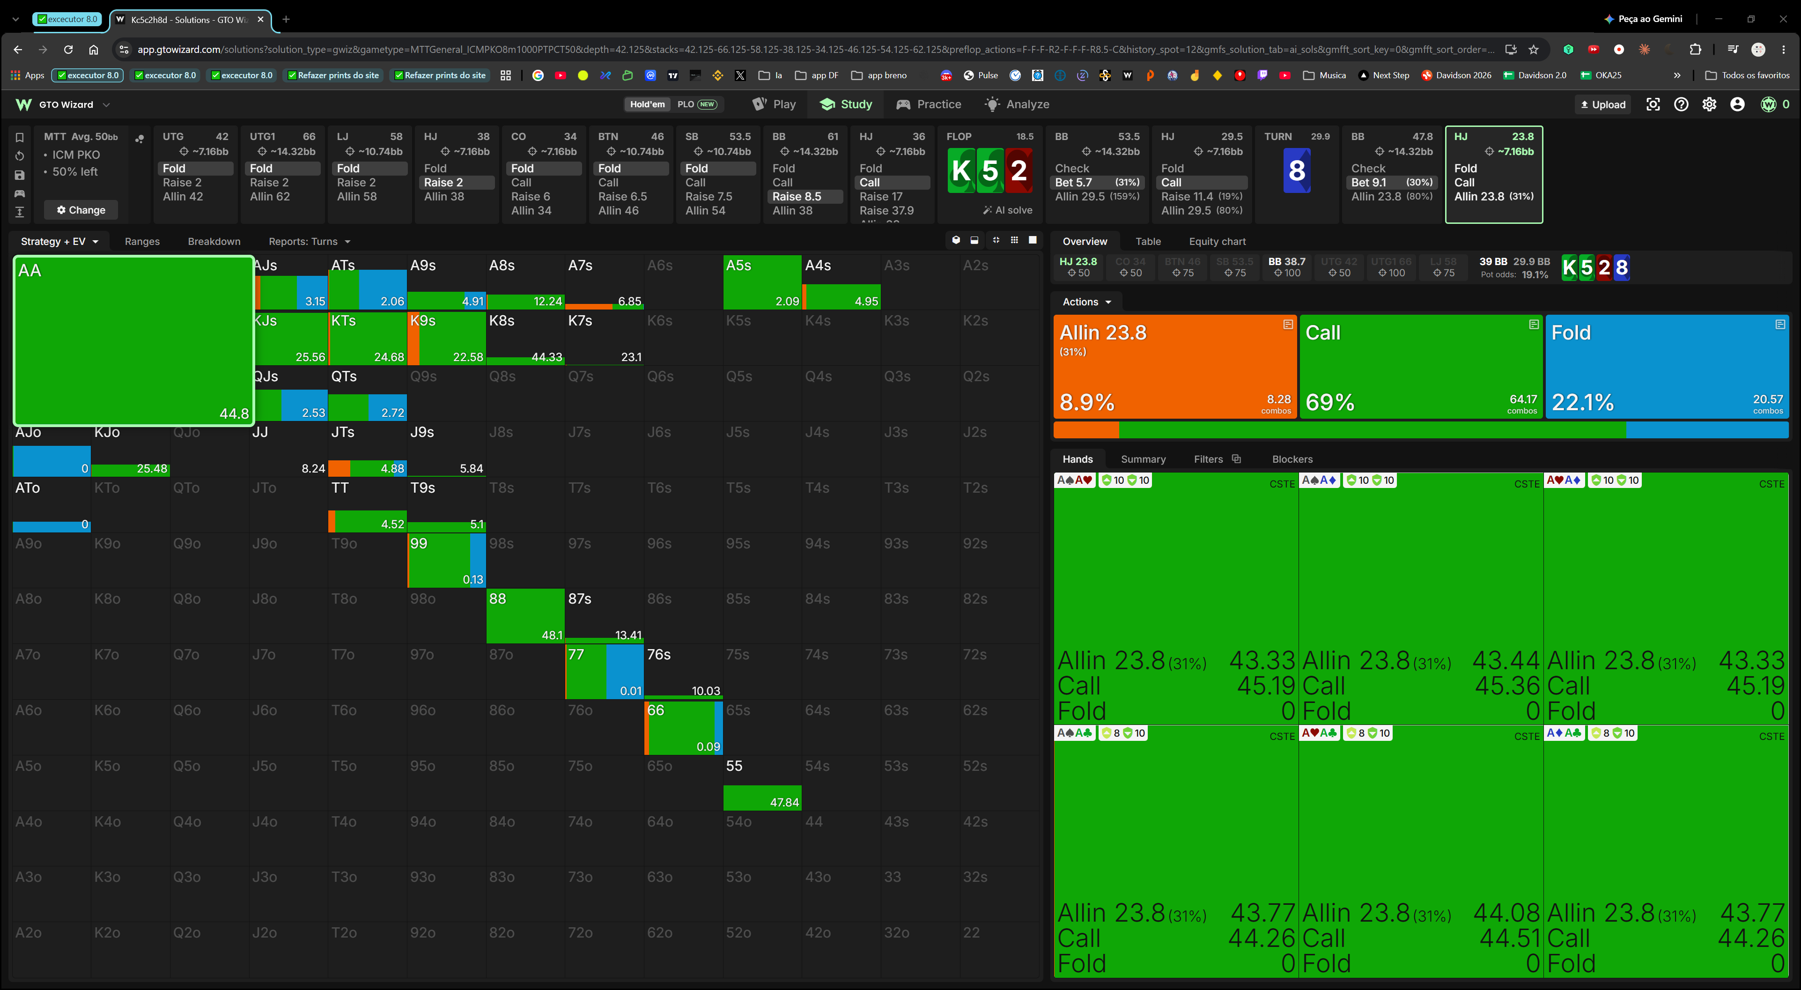This screenshot has height=990, width=1801.
Task: Open the user account profile icon
Action: coord(1737,104)
